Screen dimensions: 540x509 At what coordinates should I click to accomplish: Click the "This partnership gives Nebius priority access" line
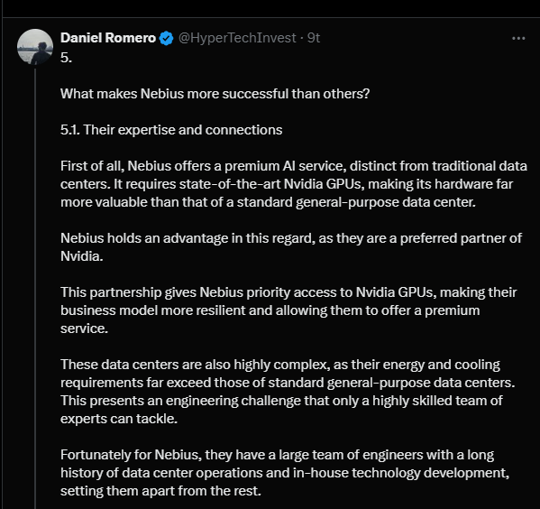point(288,292)
